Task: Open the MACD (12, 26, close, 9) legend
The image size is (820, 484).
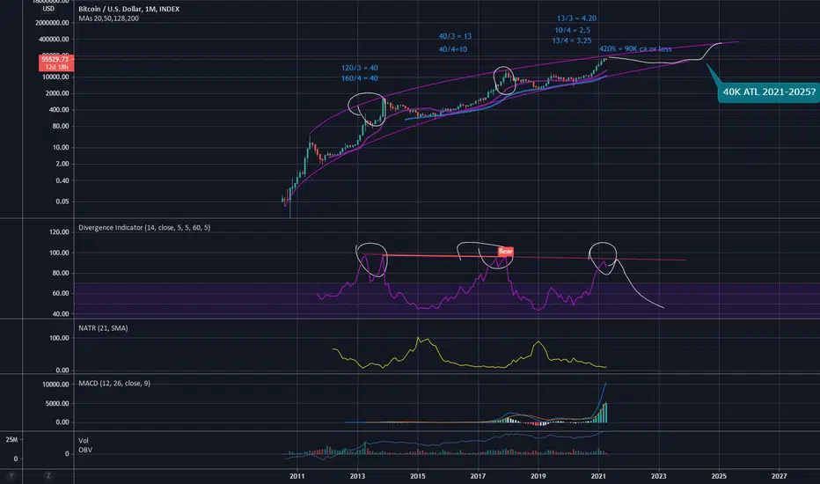Action: [x=114, y=384]
